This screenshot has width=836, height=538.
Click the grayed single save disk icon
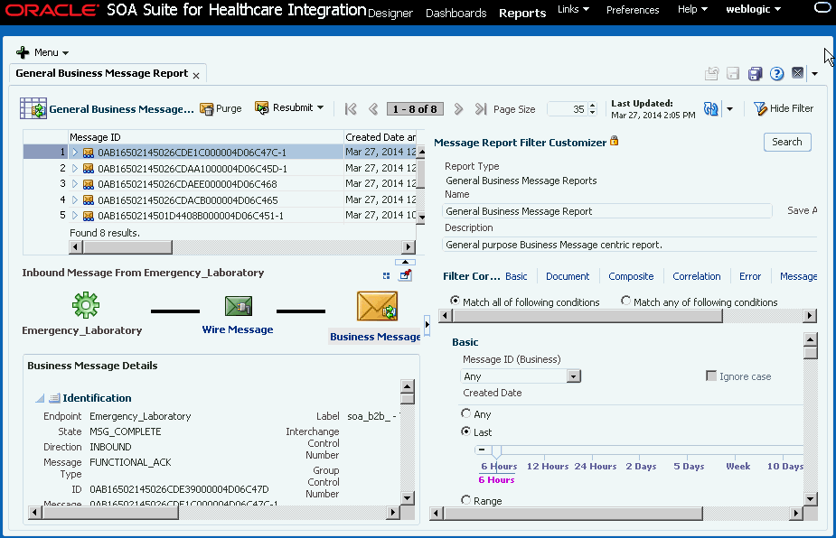coord(733,73)
